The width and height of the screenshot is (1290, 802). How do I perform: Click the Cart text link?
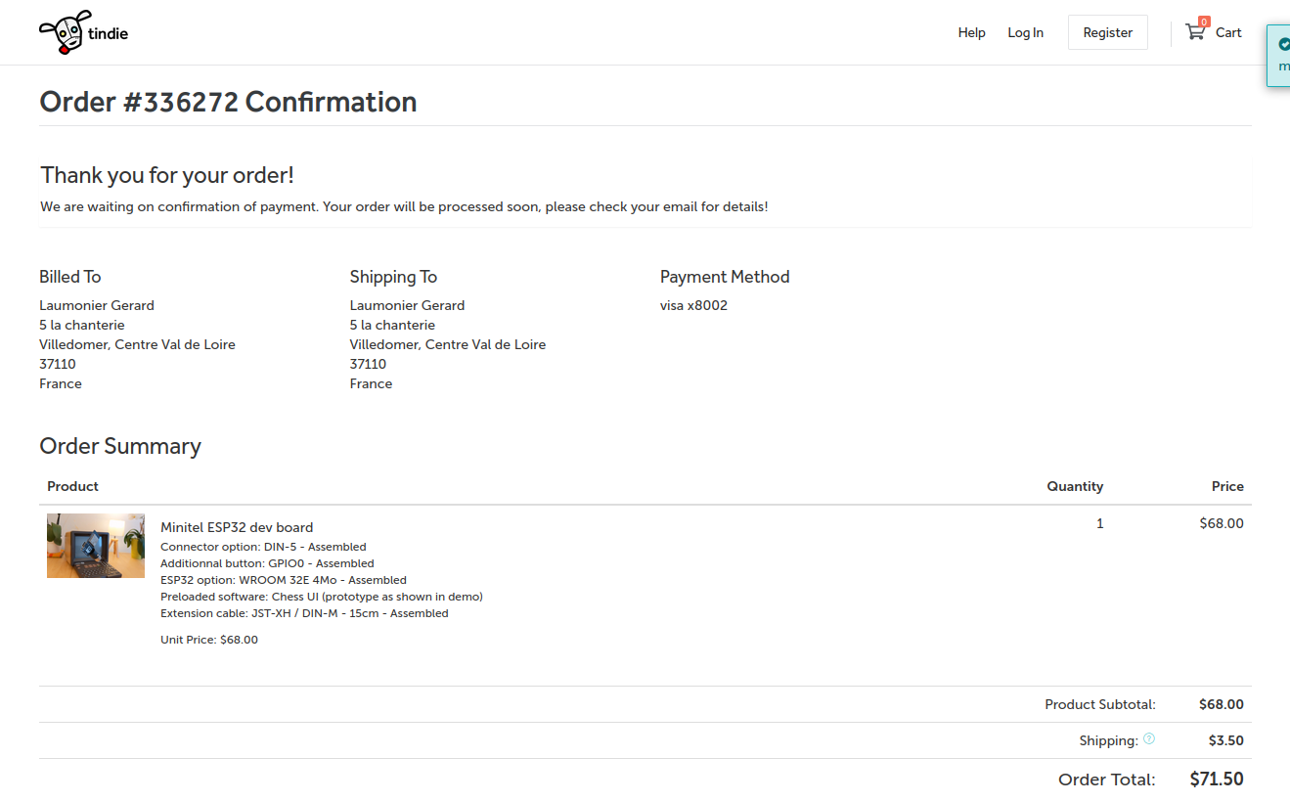(1228, 32)
